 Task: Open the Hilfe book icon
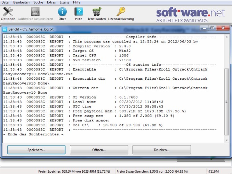point(79,12)
